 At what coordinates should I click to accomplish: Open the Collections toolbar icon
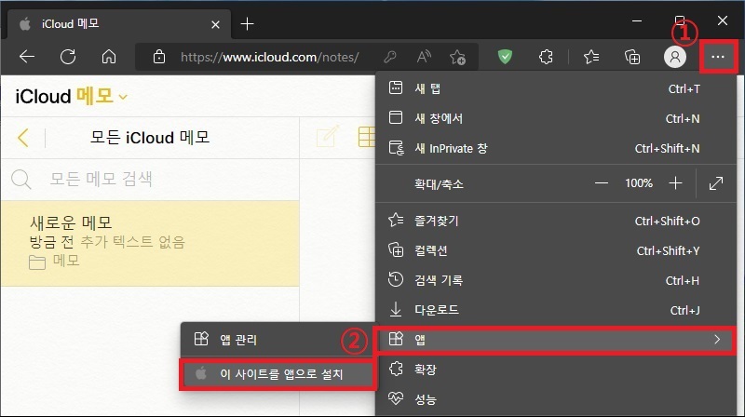632,57
